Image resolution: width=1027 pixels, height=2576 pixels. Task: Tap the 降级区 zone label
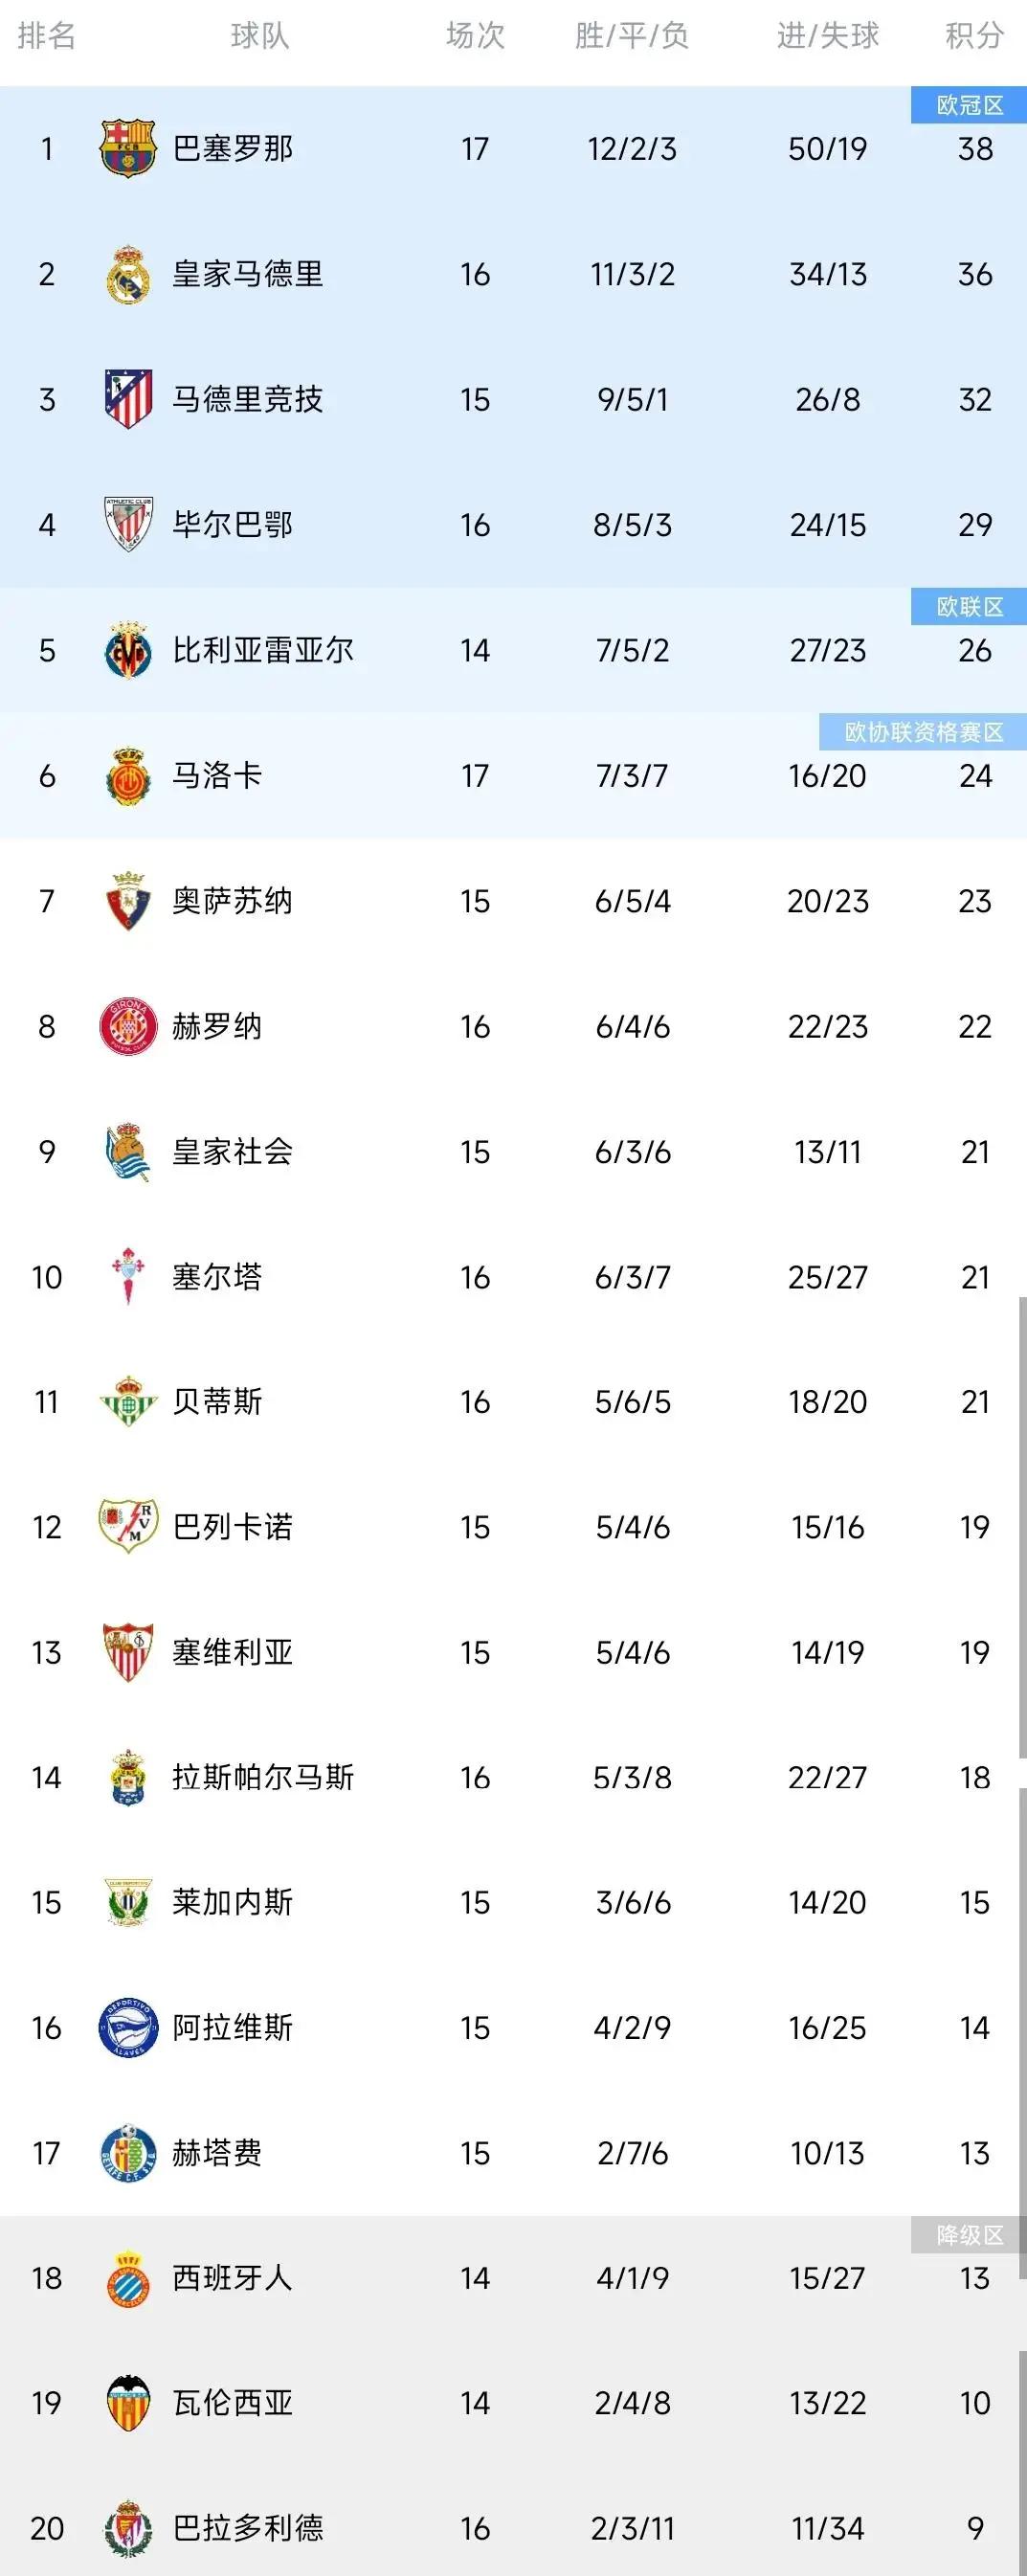pyautogui.click(x=969, y=2235)
